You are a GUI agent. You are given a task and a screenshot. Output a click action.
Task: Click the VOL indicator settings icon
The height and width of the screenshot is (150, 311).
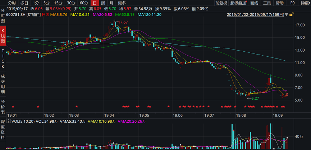pyautogui.click(x=9, y=122)
